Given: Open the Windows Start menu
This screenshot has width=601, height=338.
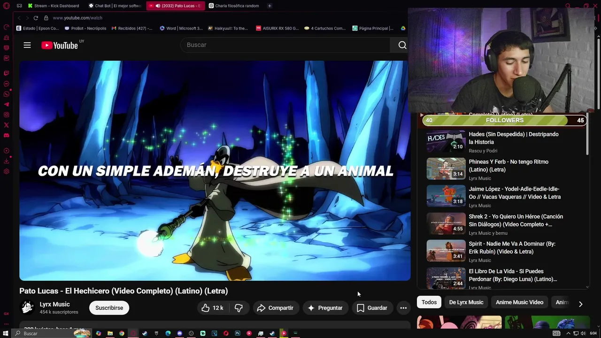Looking at the screenshot, I should pyautogui.click(x=7, y=333).
